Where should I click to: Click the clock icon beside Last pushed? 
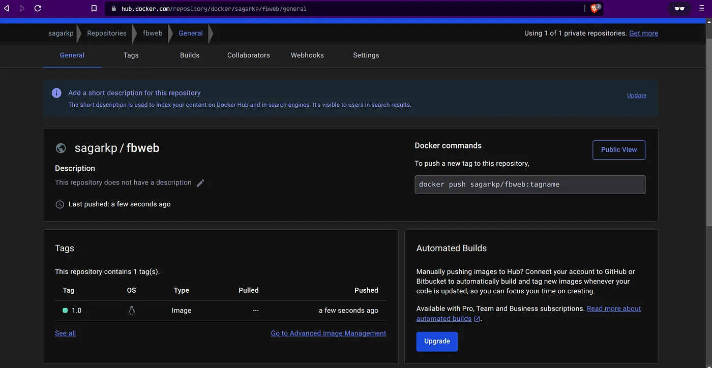tap(60, 204)
